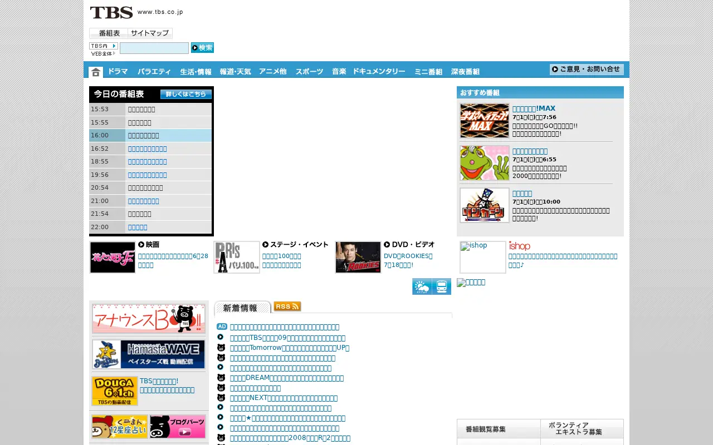Open the 番組観覧募集 tab
This screenshot has height=445, width=713.
[499, 429]
